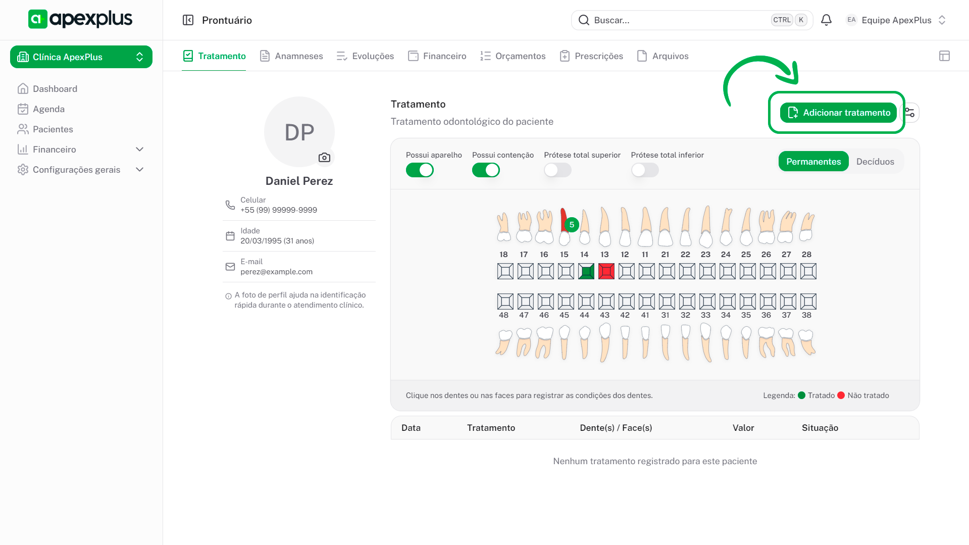Switch to the Anamneses tab

[x=291, y=56]
